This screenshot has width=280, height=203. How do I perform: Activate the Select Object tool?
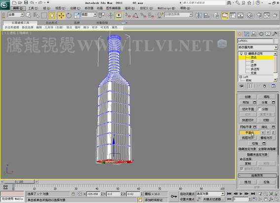pyautogui.click(x=28, y=15)
